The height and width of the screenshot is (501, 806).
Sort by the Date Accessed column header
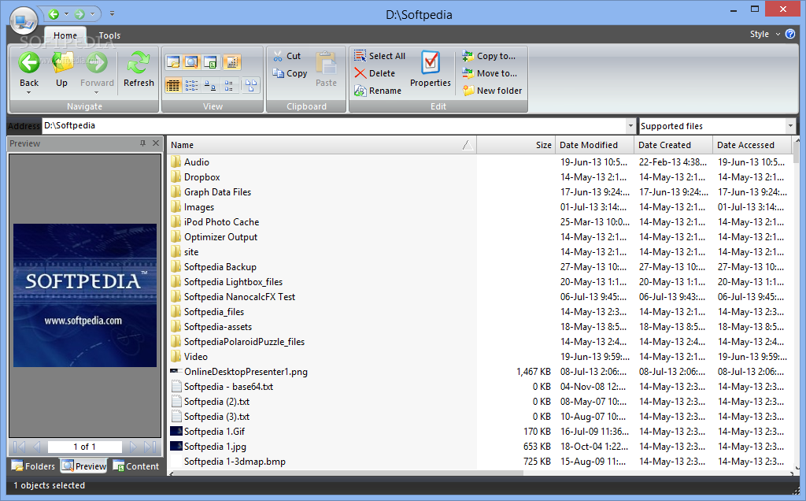[752, 145]
